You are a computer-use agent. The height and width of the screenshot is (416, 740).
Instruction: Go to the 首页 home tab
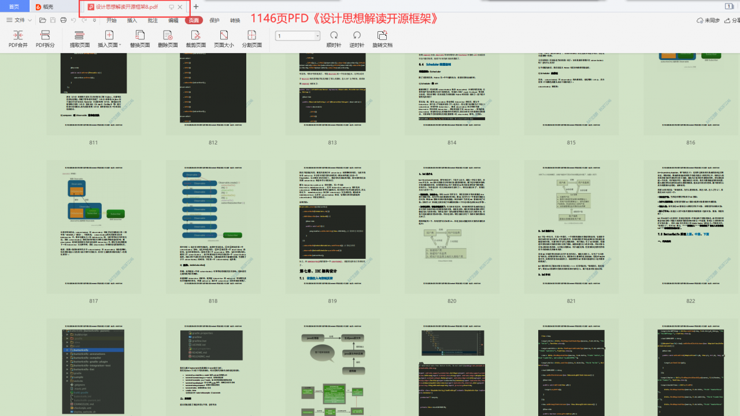(x=14, y=7)
